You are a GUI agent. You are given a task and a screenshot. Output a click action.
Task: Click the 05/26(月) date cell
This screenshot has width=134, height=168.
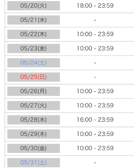(34, 91)
